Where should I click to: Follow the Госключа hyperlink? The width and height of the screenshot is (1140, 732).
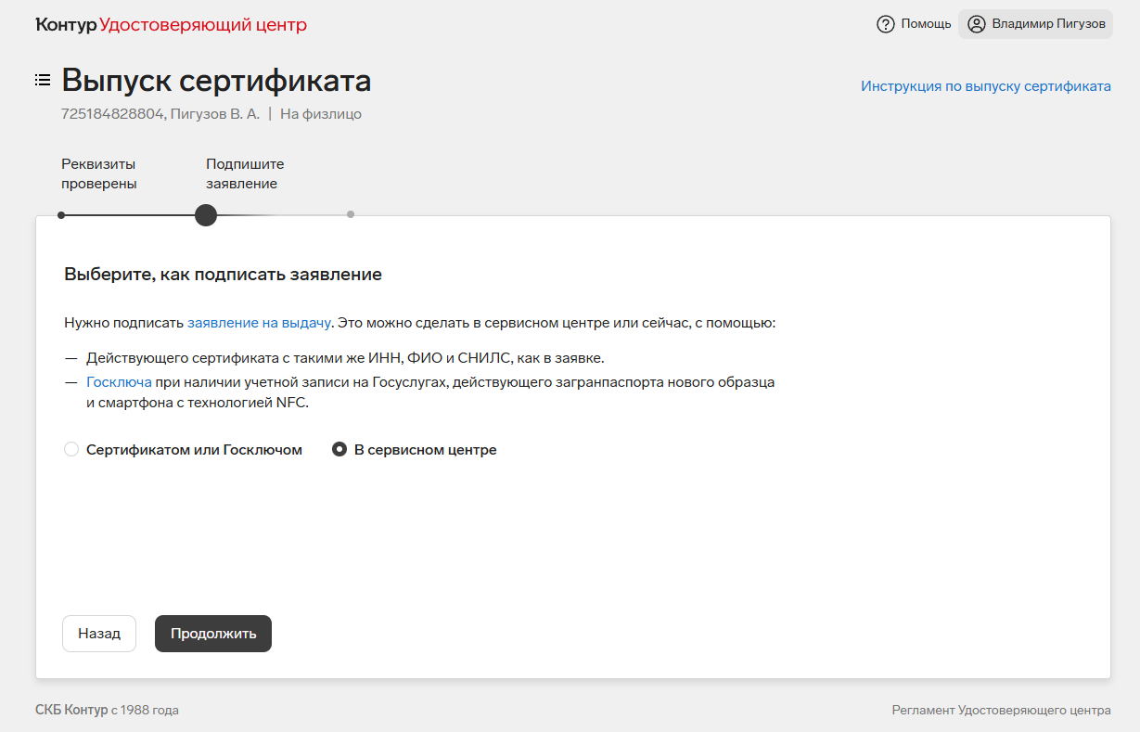119,382
